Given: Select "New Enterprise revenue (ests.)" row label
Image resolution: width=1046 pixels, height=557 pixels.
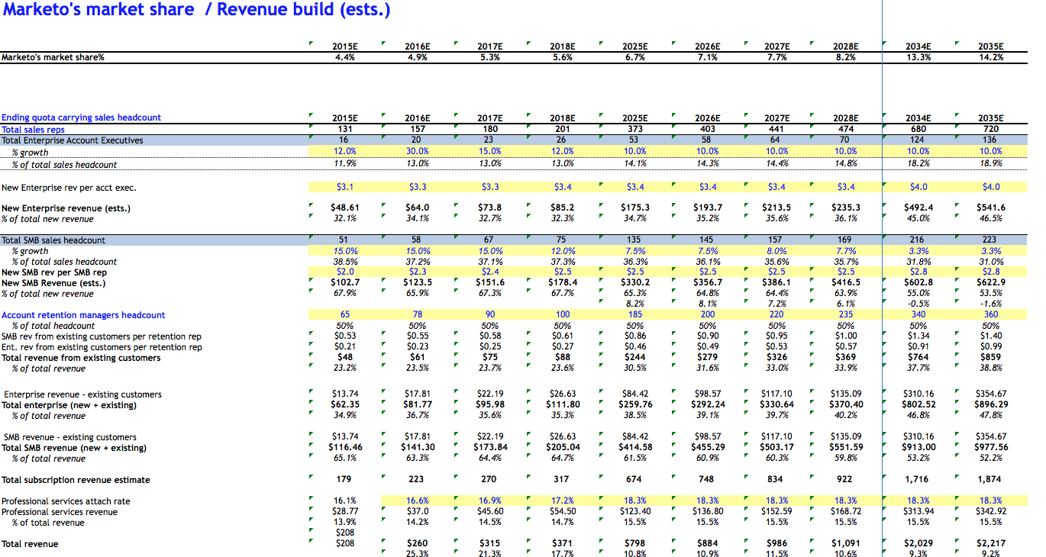Looking at the screenshot, I should click(66, 208).
